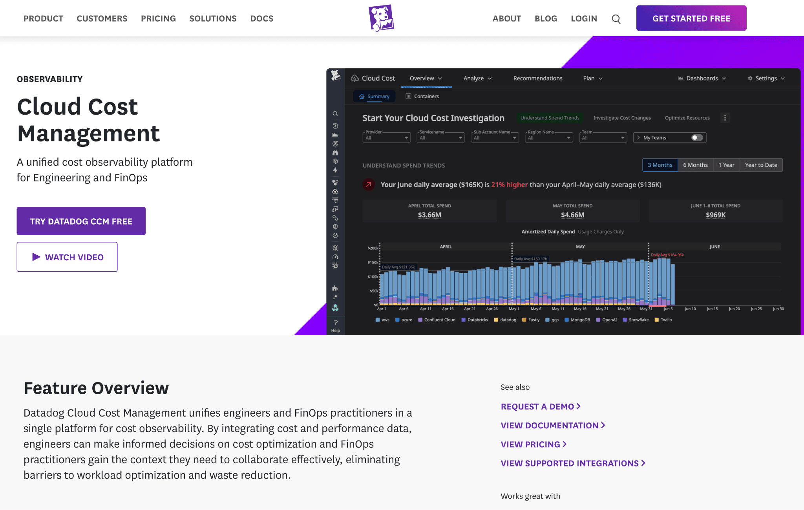Open the Solutions menu in the site navigation

[x=213, y=18]
